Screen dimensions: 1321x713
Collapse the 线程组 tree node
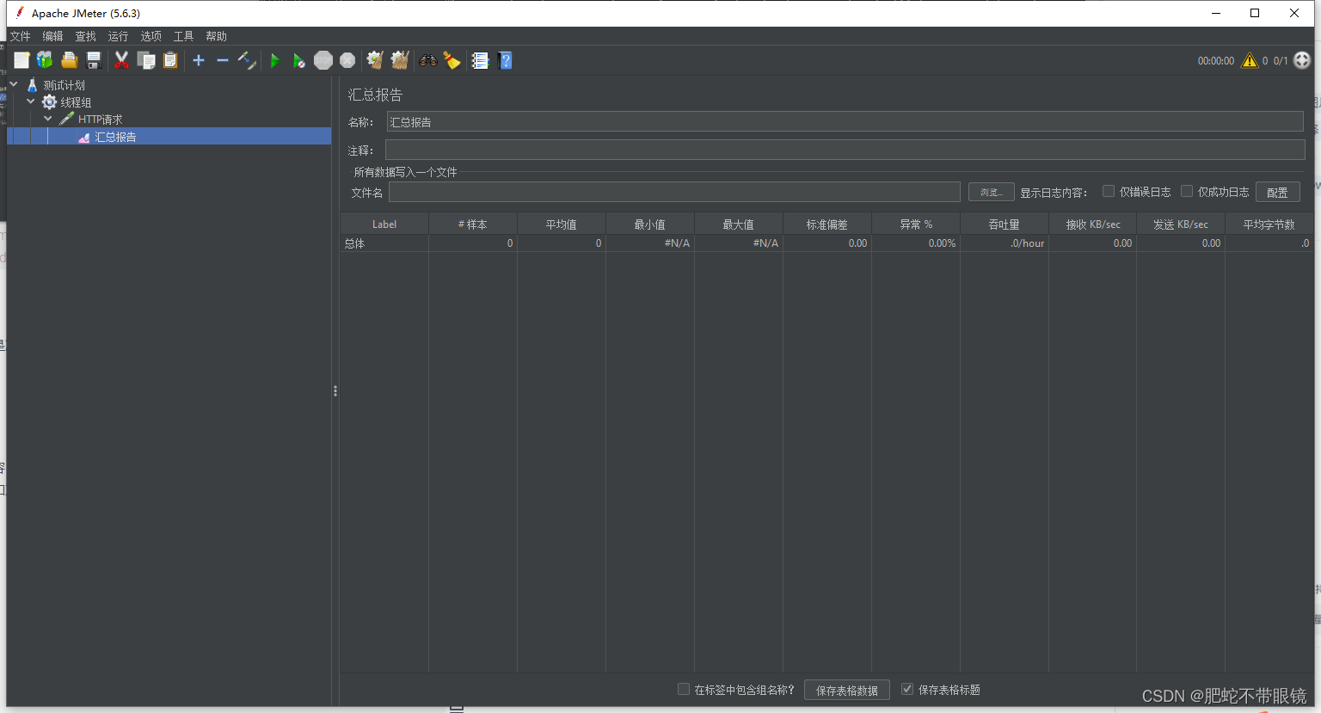click(31, 101)
